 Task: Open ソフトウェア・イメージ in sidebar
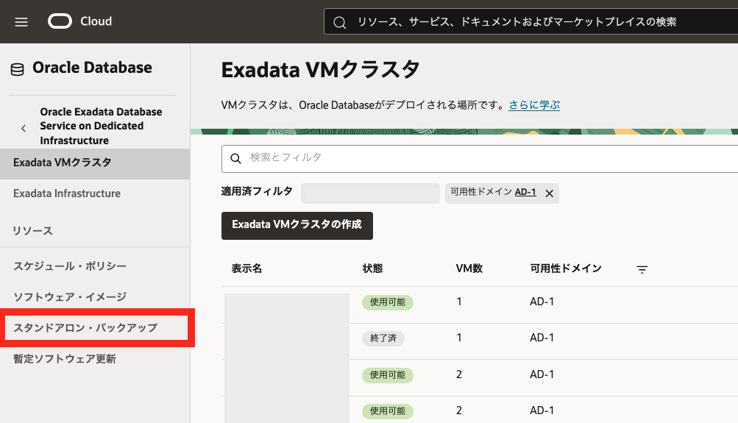click(x=70, y=297)
